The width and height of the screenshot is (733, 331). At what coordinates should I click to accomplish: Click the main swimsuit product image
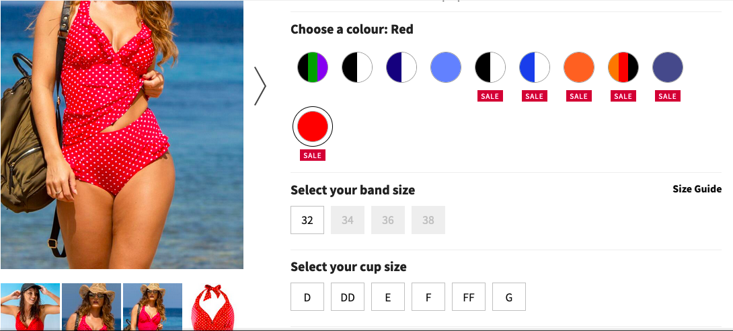pyautogui.click(x=122, y=135)
